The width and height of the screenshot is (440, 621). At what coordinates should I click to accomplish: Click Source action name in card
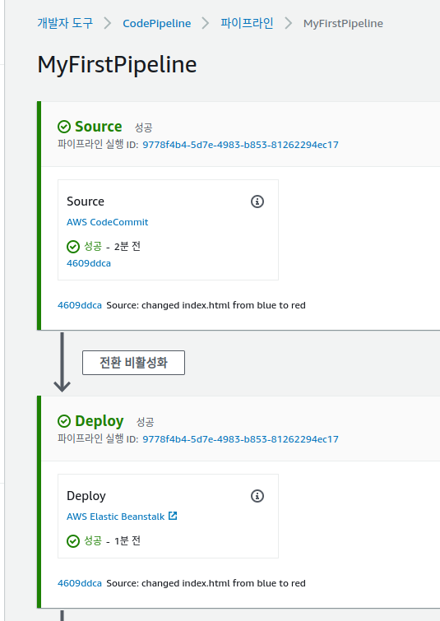point(86,202)
